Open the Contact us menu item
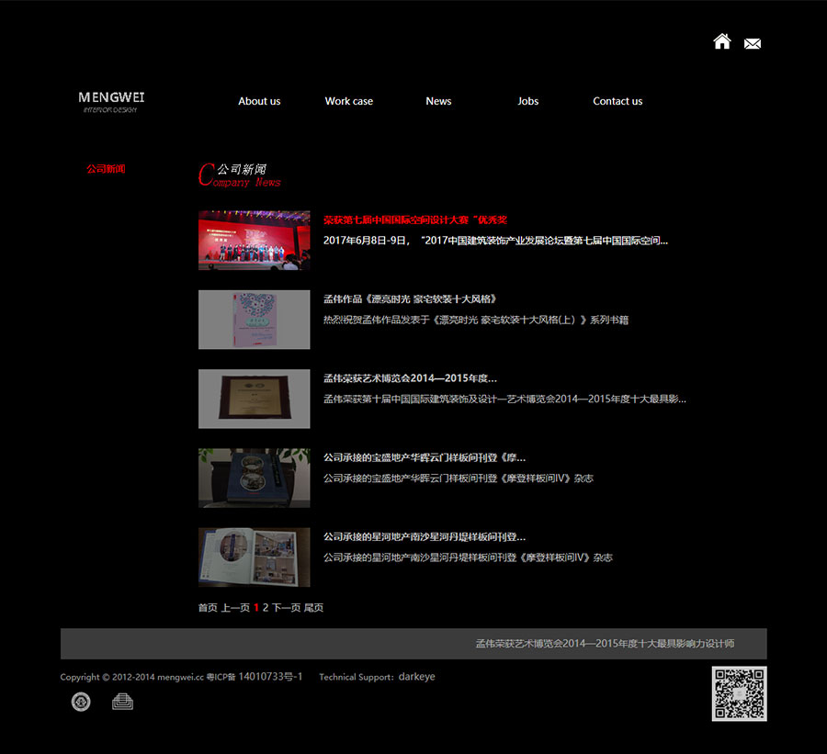 617,101
